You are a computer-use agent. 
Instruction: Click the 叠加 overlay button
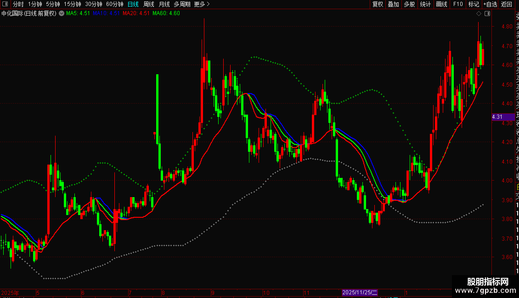pyautogui.click(x=394, y=4)
